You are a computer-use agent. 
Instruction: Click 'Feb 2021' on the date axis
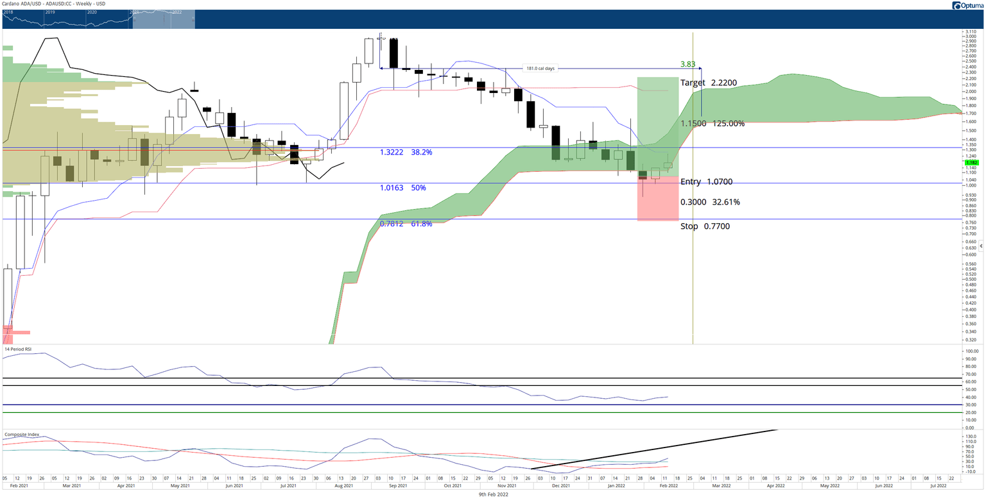pos(21,486)
